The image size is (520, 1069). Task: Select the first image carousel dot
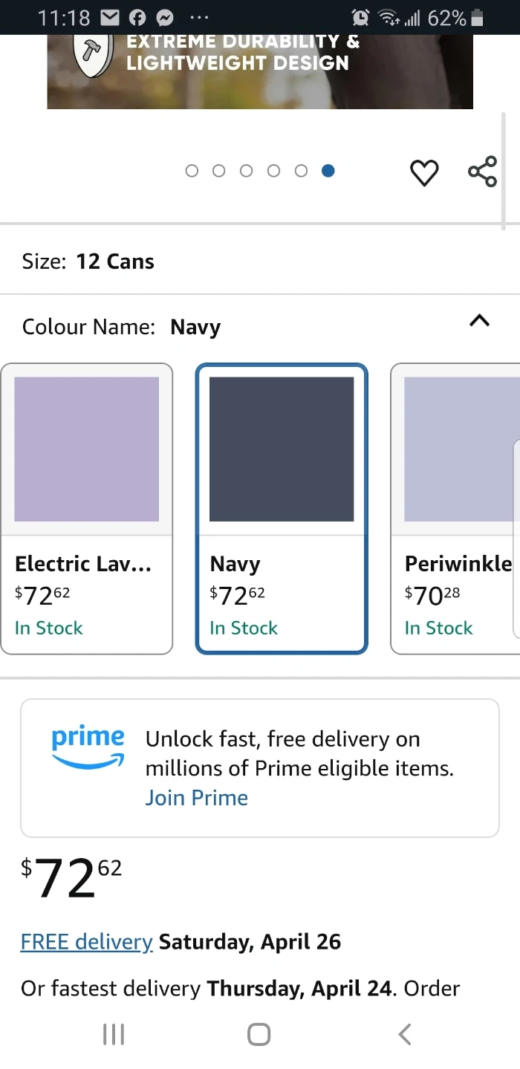click(192, 171)
